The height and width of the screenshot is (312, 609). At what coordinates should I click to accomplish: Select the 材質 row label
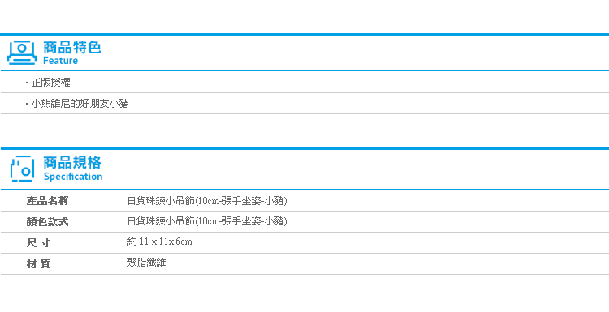[x=38, y=264]
